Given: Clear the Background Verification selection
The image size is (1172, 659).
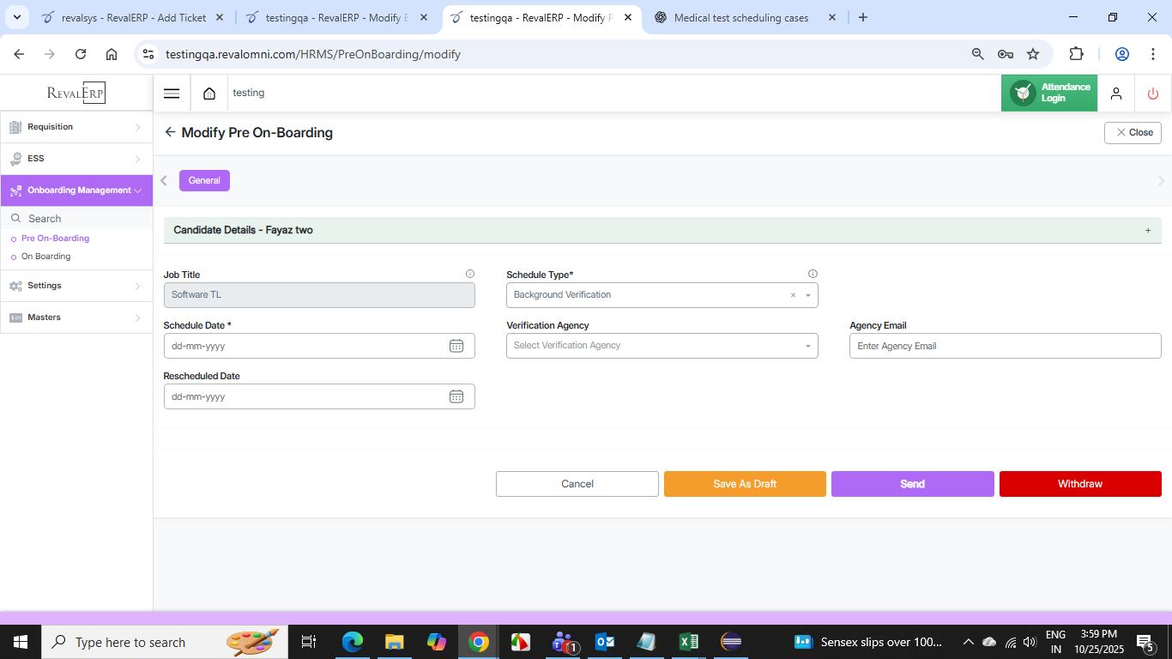Looking at the screenshot, I should pos(793,295).
